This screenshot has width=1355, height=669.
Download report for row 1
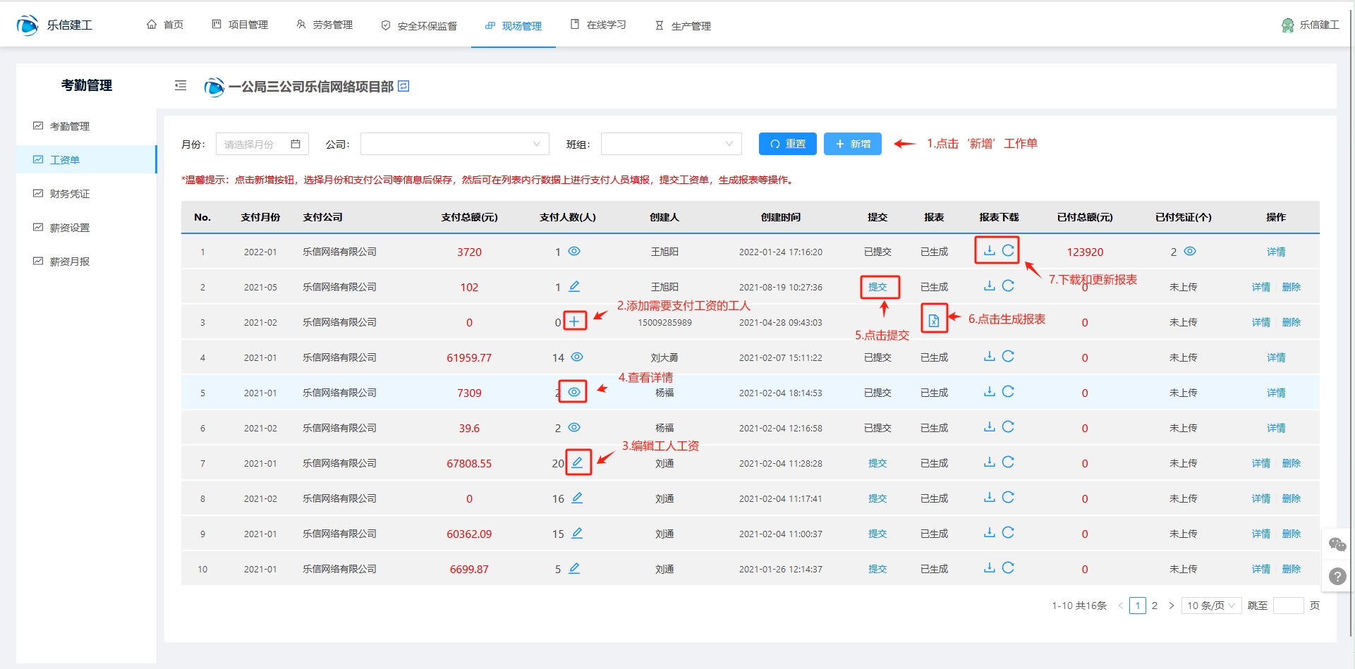pos(989,250)
